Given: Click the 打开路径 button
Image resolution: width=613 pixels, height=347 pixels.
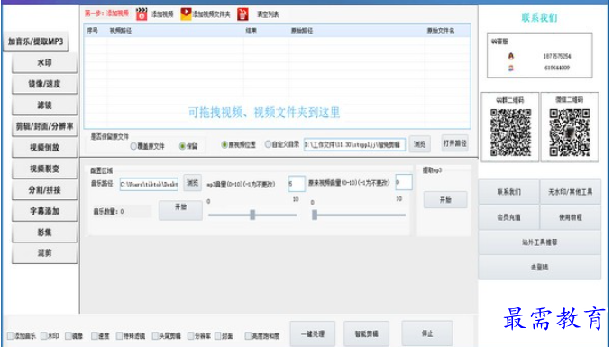Looking at the screenshot, I should 454,143.
